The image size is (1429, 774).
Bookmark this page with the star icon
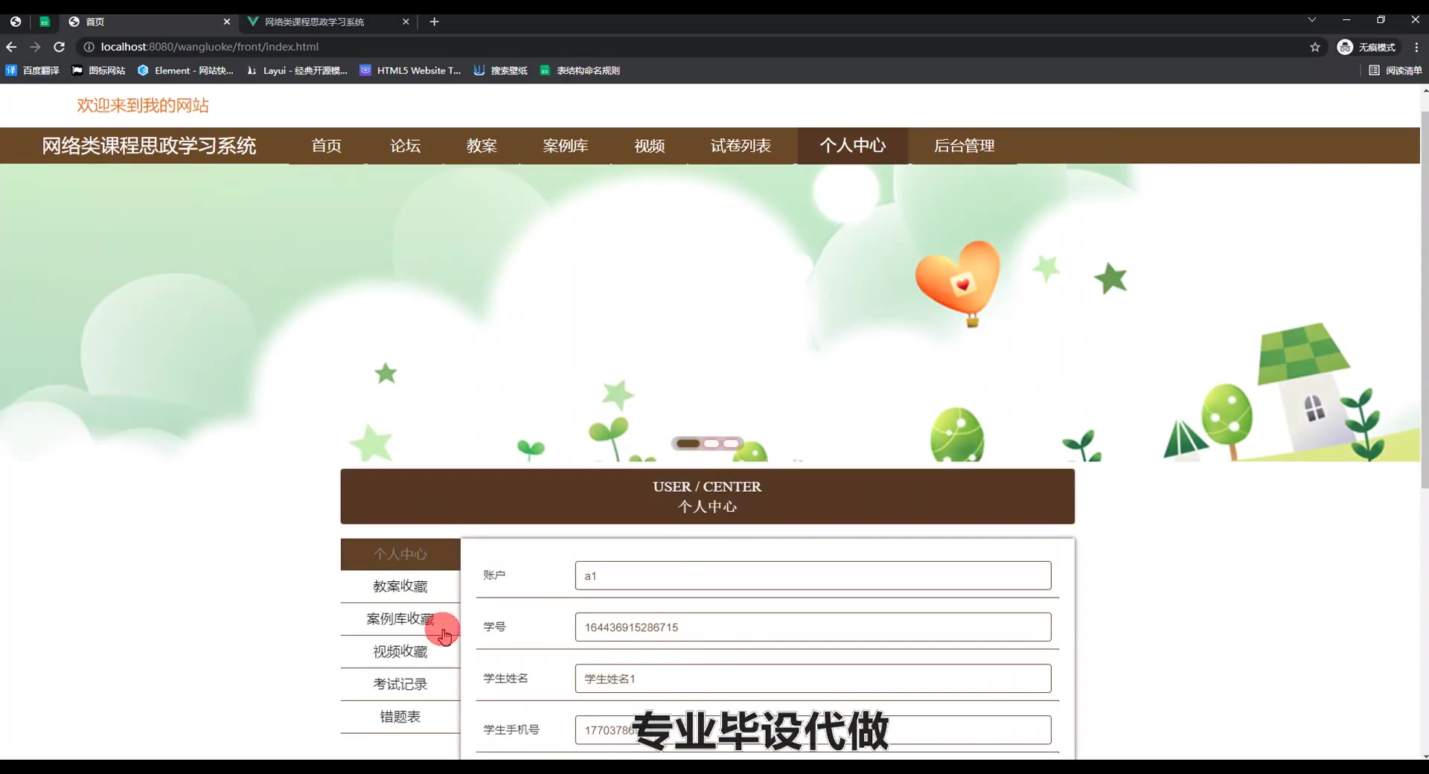[1315, 47]
